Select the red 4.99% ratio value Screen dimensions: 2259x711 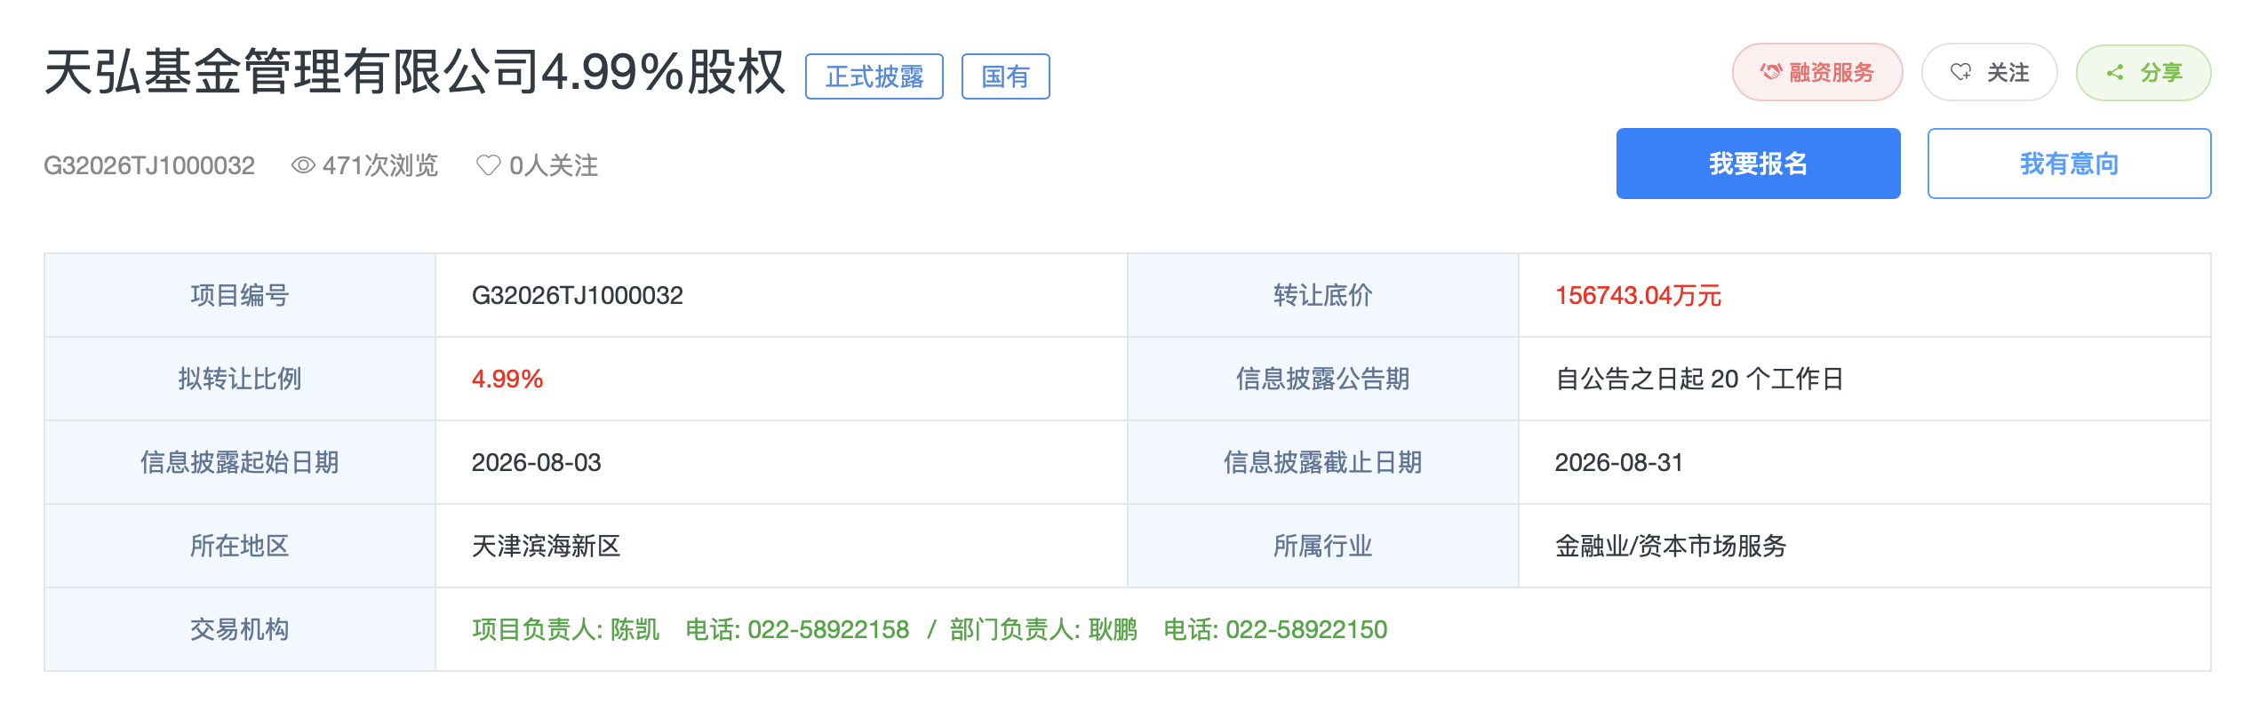[507, 379]
